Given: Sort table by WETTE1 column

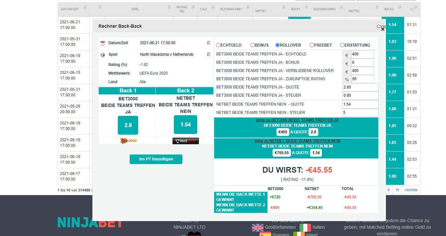Looking at the screenshot, I should [270, 9].
